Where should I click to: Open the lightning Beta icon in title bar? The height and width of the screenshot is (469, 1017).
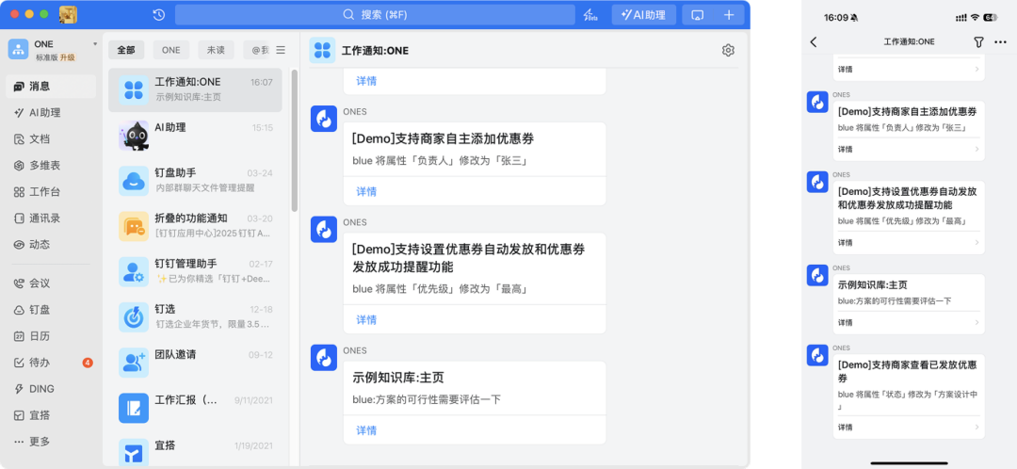[x=590, y=15]
